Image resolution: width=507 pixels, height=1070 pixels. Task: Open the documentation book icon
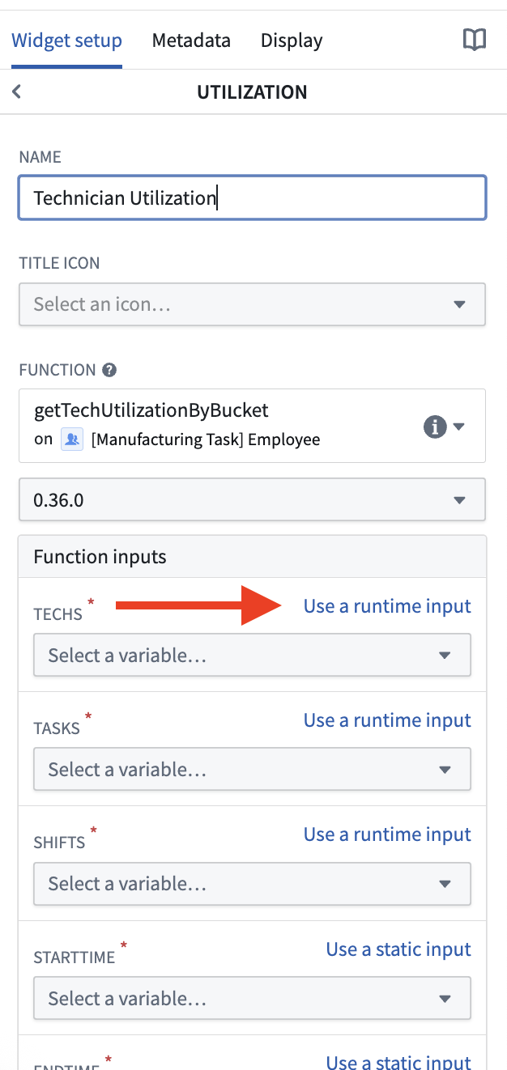click(x=475, y=40)
